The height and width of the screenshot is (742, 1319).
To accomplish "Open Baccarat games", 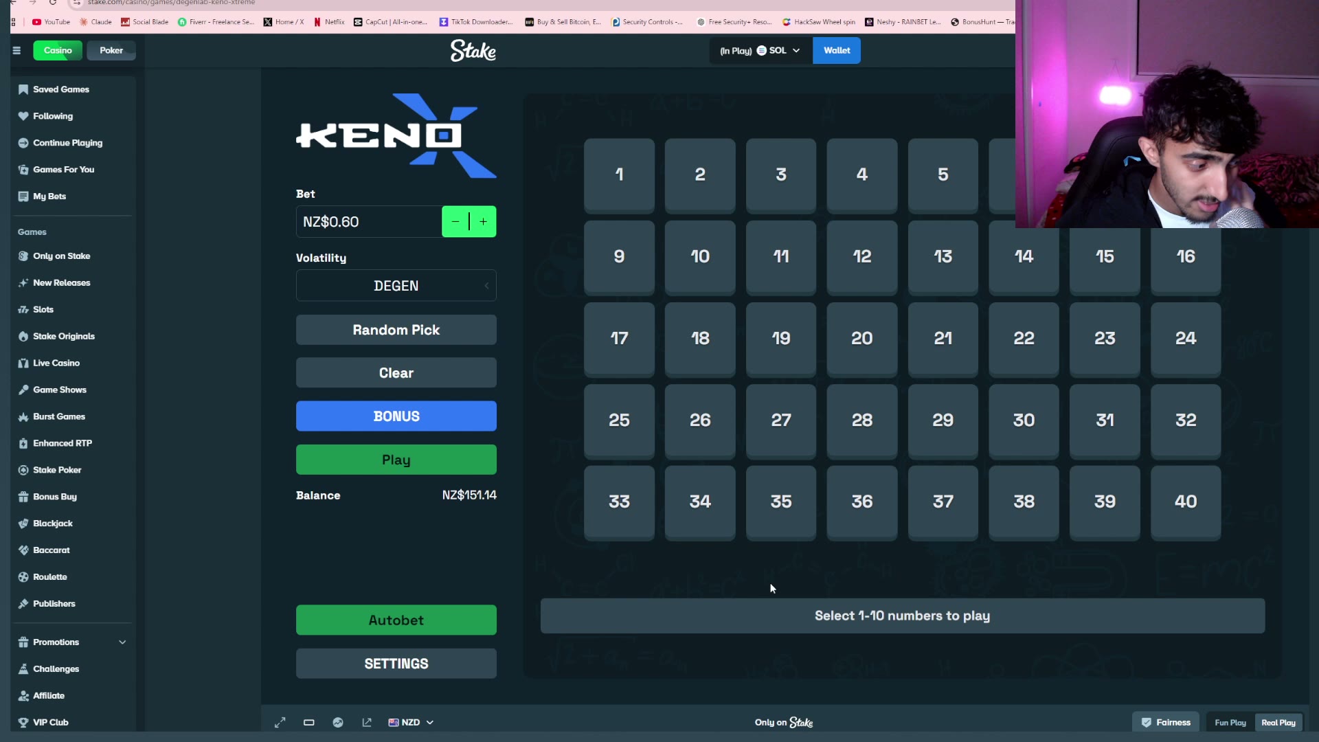I will click(51, 551).
